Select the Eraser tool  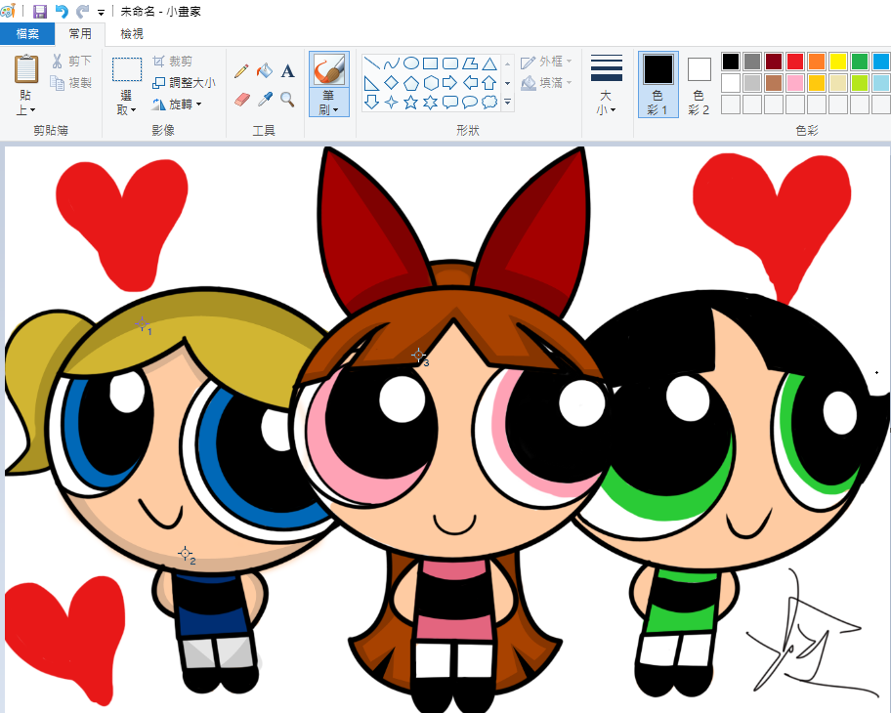[241, 100]
